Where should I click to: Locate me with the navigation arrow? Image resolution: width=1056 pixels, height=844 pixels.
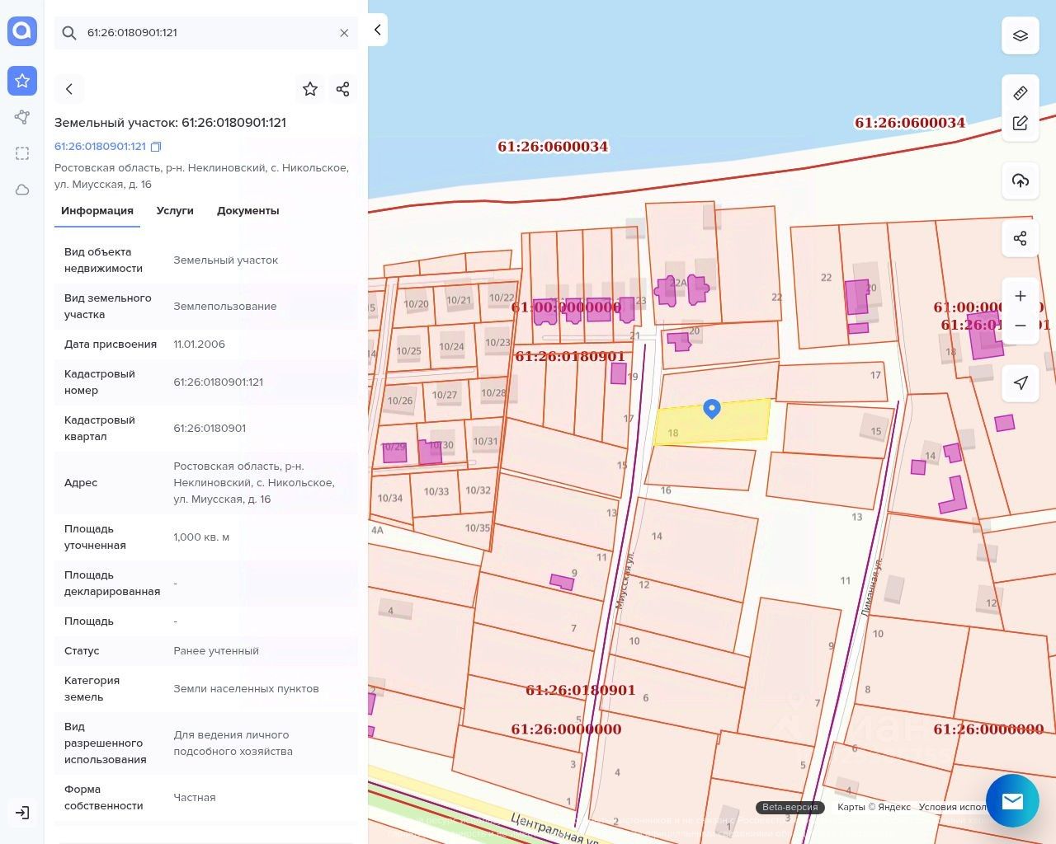[1020, 382]
